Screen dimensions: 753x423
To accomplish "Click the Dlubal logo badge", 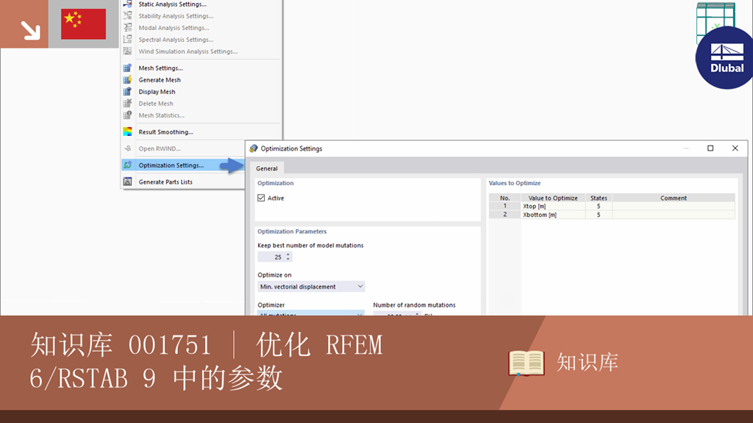I will coord(725,57).
